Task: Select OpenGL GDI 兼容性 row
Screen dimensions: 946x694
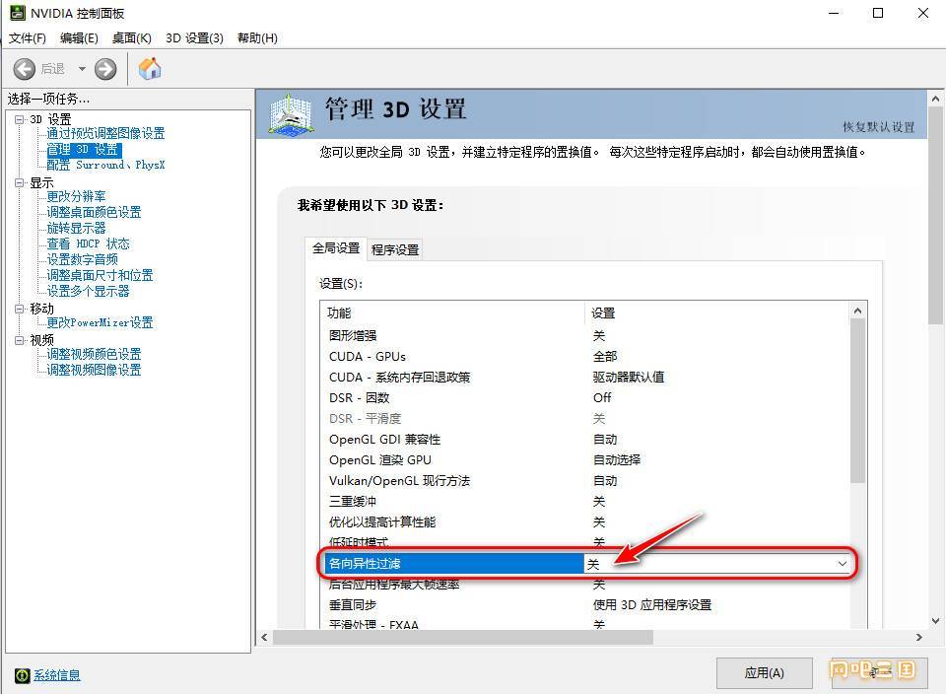Action: [x=585, y=440]
